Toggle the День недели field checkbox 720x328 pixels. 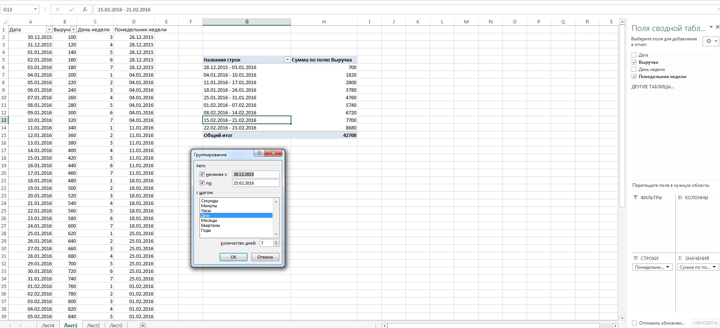click(634, 69)
